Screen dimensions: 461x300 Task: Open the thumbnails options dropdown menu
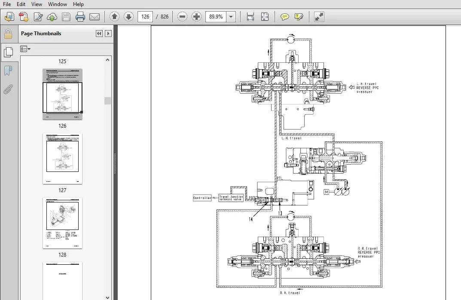(x=25, y=49)
